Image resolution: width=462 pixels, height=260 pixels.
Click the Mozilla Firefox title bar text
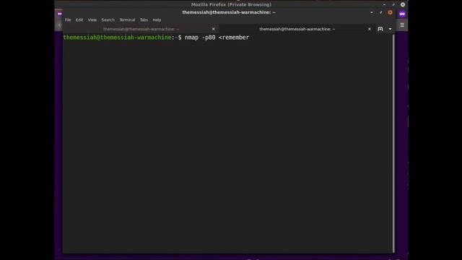click(x=231, y=5)
